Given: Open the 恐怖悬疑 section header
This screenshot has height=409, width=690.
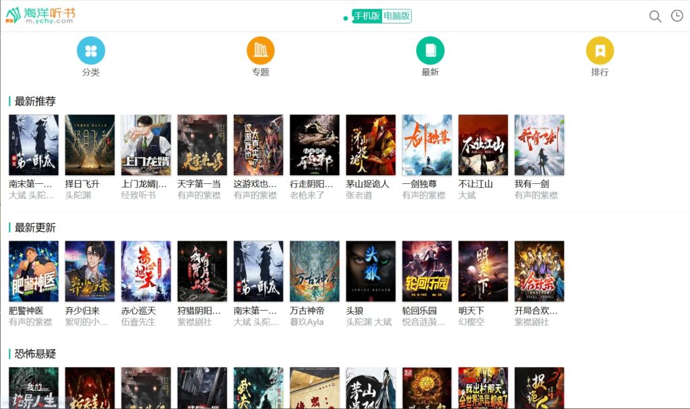Looking at the screenshot, I should click(x=34, y=354).
